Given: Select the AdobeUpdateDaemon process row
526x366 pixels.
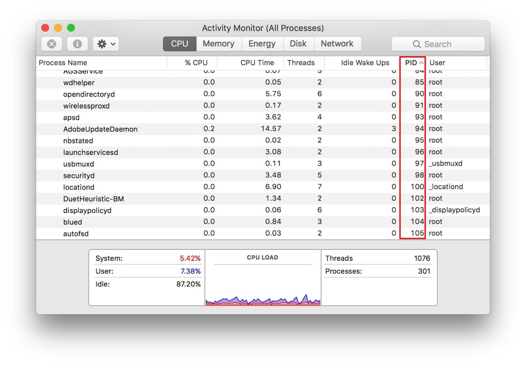Looking at the screenshot, I should [x=263, y=129].
